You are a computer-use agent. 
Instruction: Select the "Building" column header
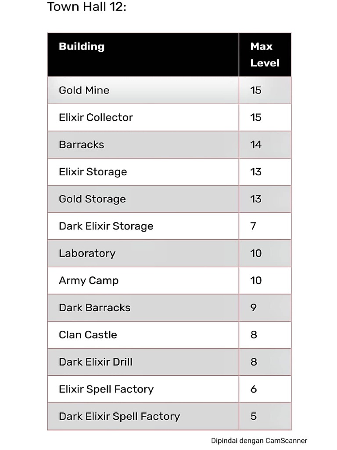point(82,47)
